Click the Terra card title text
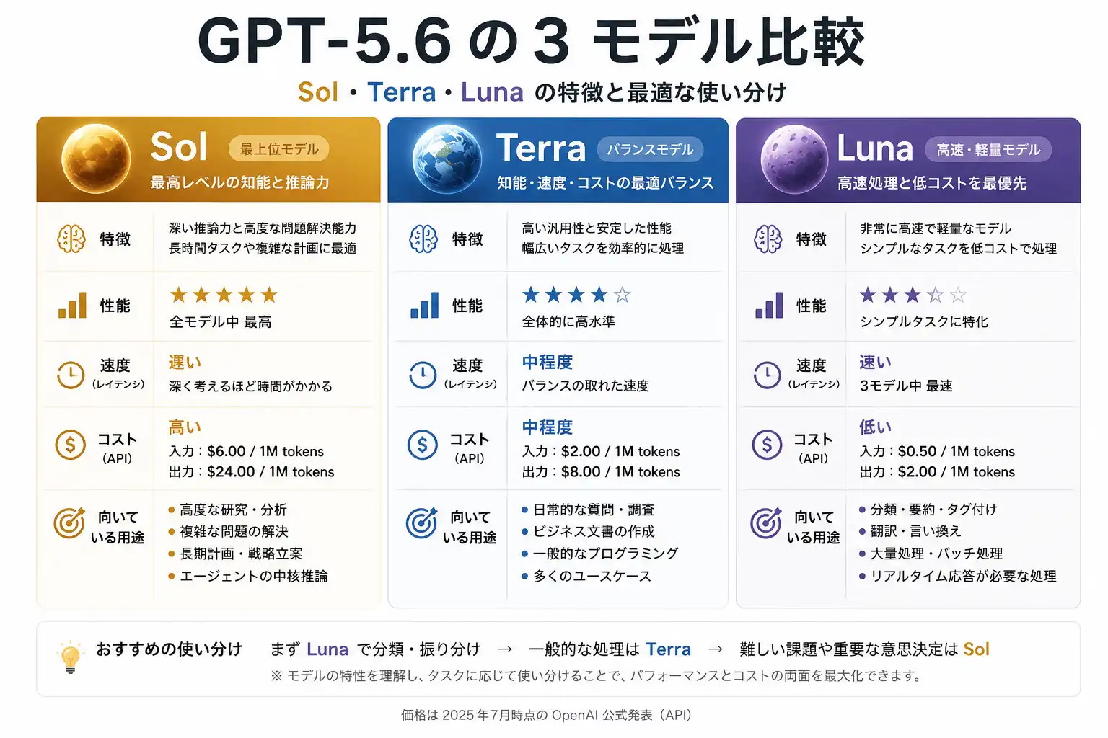Image resolution: width=1108 pixels, height=738 pixels. [x=541, y=148]
